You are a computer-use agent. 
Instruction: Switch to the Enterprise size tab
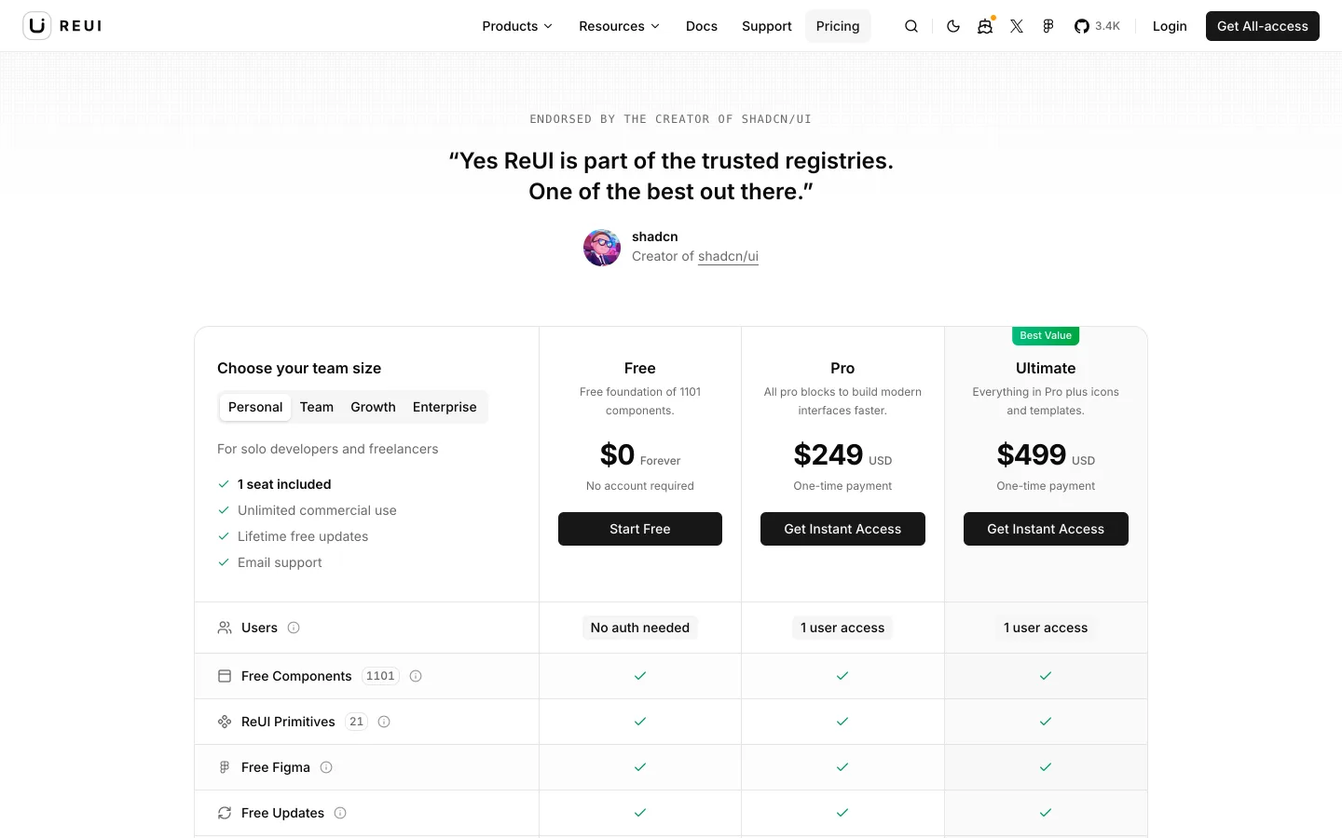pyautogui.click(x=445, y=407)
